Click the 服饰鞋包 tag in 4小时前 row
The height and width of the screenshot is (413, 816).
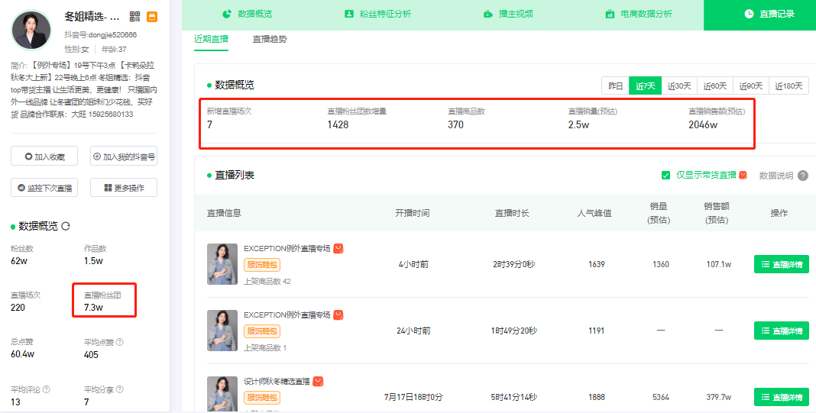tap(262, 265)
